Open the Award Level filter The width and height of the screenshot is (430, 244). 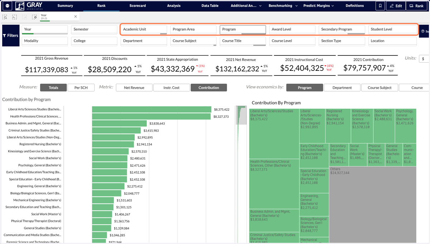tap(292, 30)
